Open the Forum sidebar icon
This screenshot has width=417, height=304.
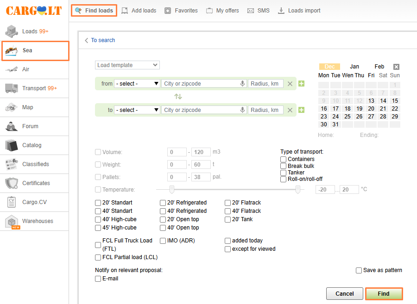coord(12,126)
